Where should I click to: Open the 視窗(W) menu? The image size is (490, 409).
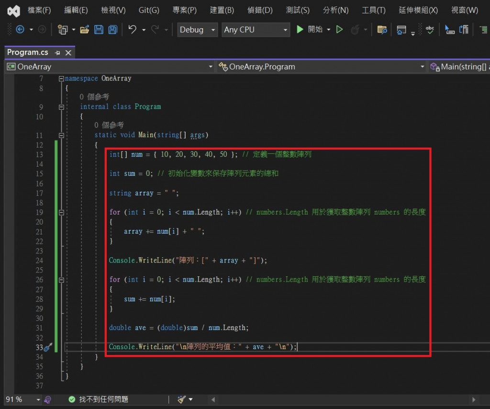pos(464,11)
